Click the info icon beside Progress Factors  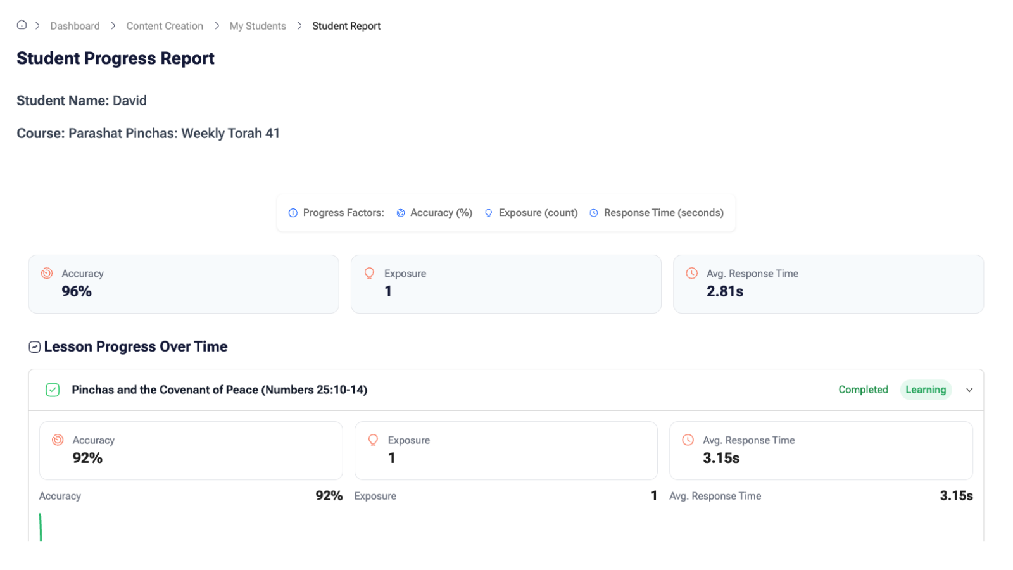point(292,213)
